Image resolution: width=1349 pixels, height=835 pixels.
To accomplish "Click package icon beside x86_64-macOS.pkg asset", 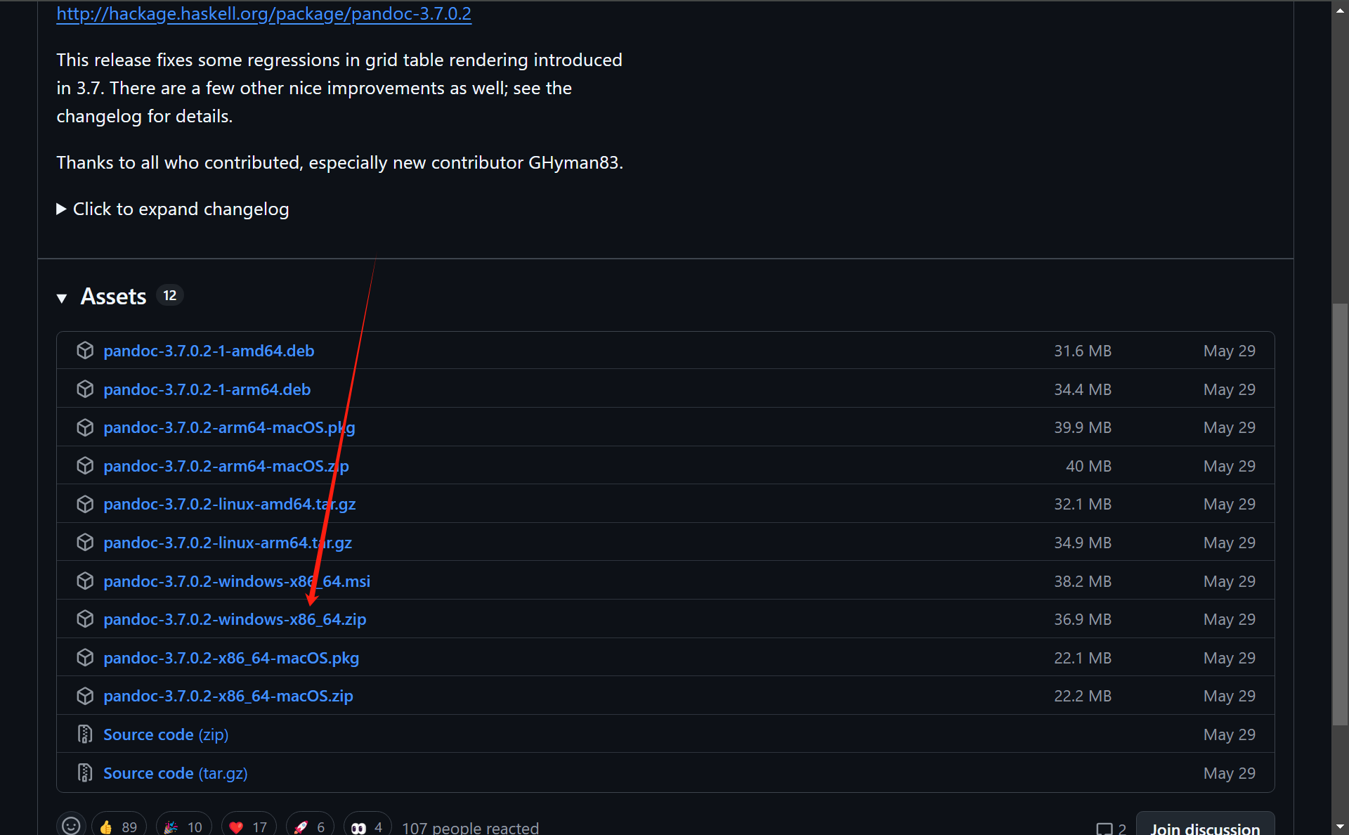I will 85,657.
